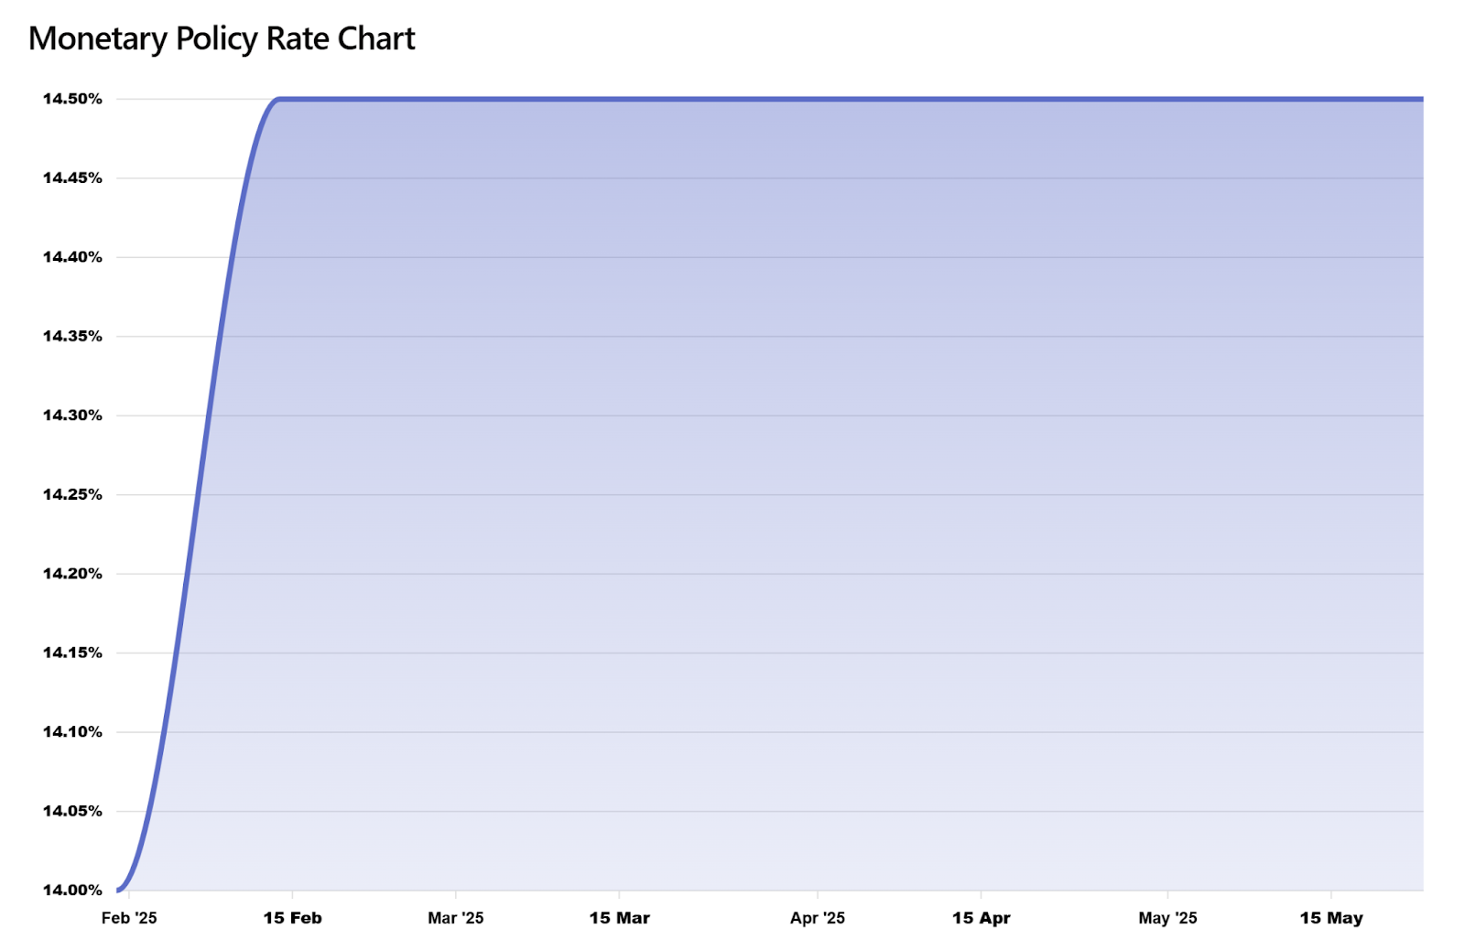Select the 15 May x-axis marker
The width and height of the screenshot is (1465, 940).
(x=1330, y=918)
